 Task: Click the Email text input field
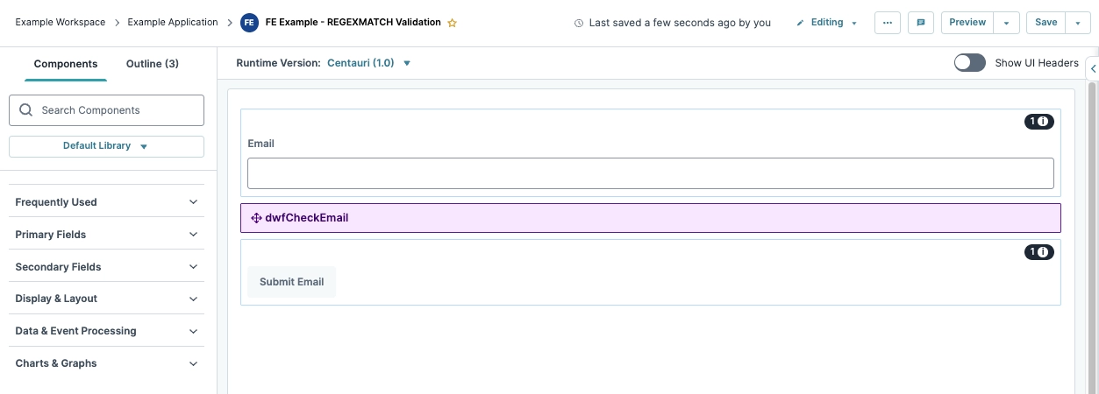[651, 173]
